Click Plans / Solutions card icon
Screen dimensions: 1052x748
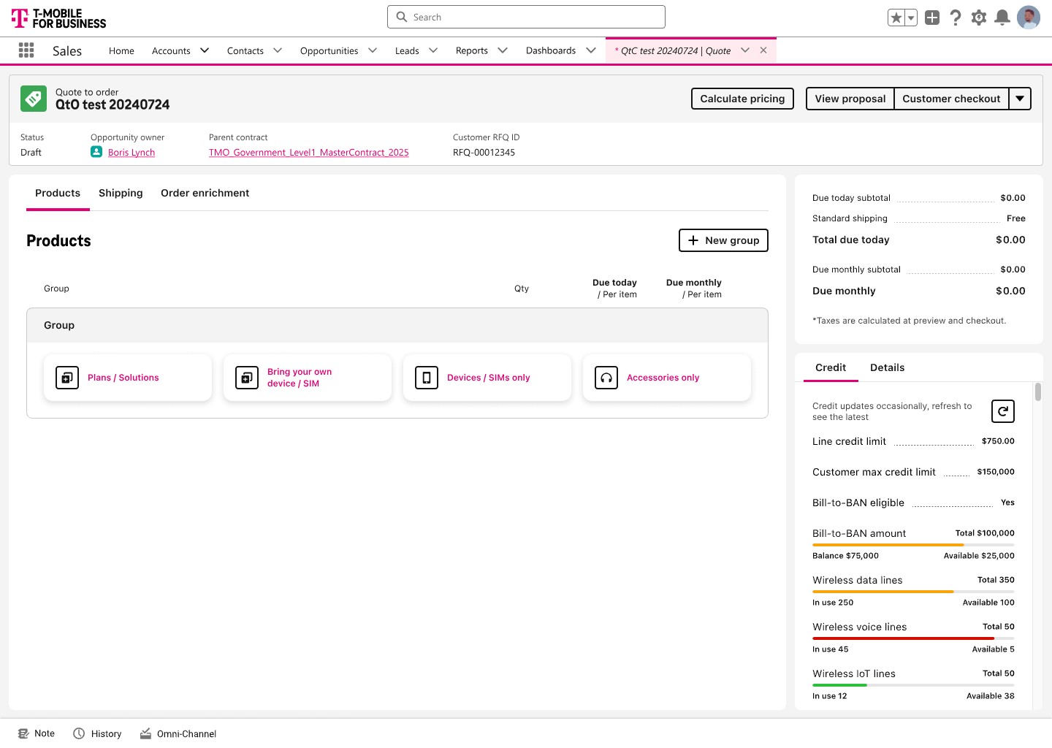point(67,378)
